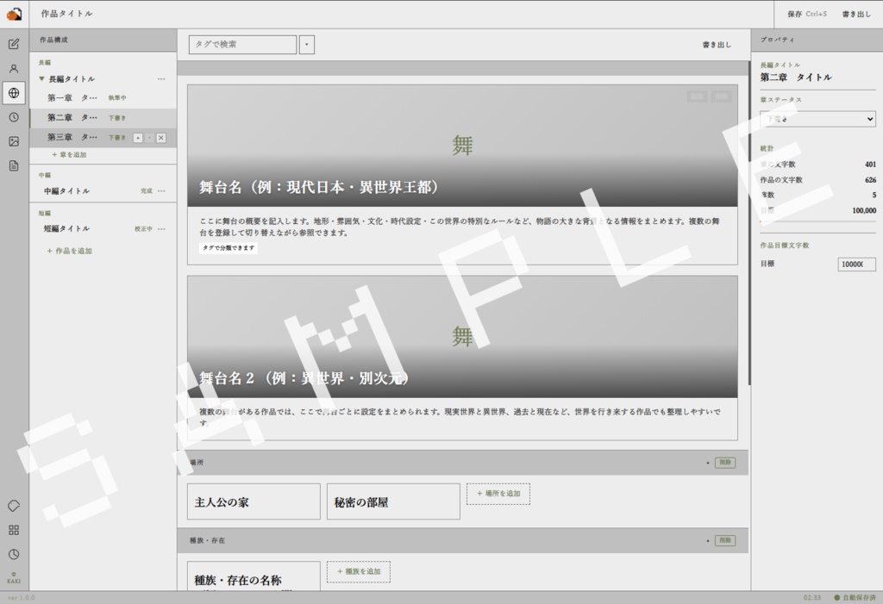Viewport: 883px width, 604px height.
Task: Click the word count goal progress bar
Action: 817,221
